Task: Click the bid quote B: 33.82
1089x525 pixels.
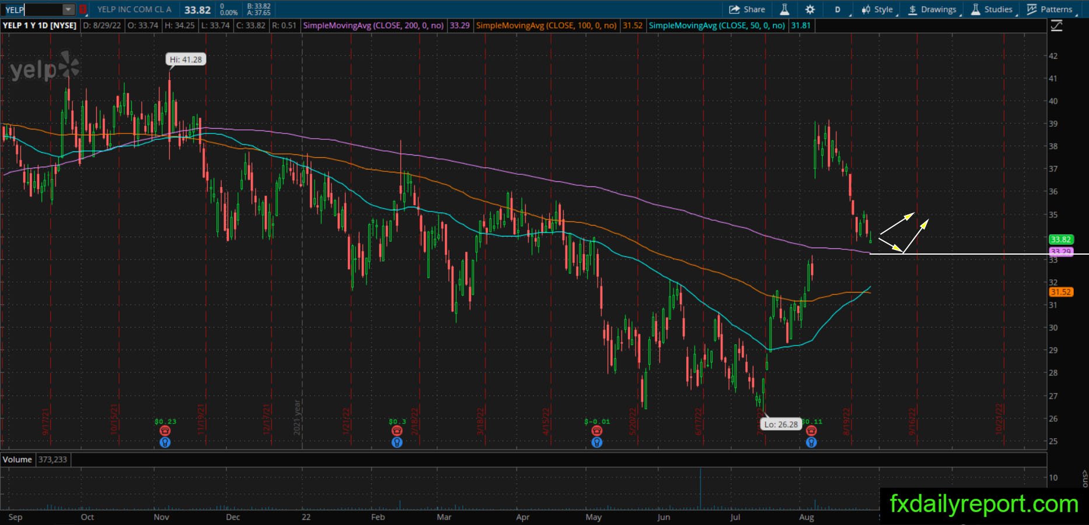Action: pyautogui.click(x=259, y=6)
